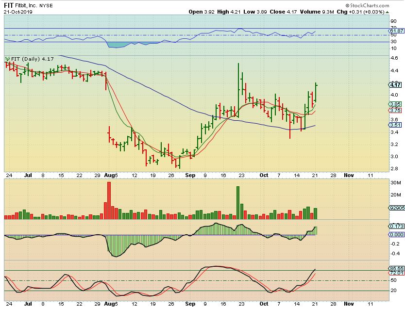Click the 92905 volume axis tag
405x309 pixels.
point(396,208)
